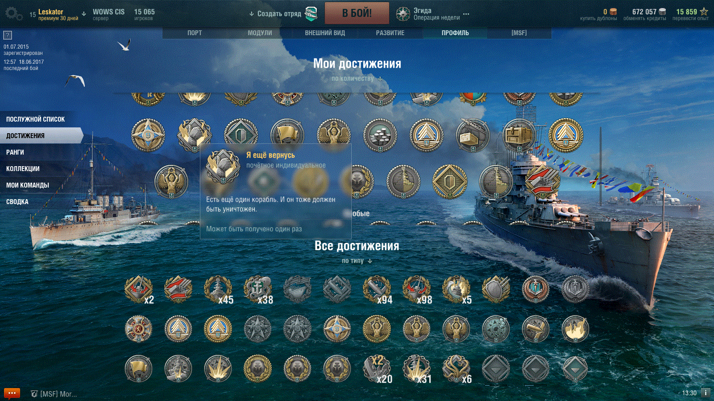Image resolution: width=714 pixels, height=401 pixels.
Task: Click the chat bubble icon
Action: click(12, 393)
